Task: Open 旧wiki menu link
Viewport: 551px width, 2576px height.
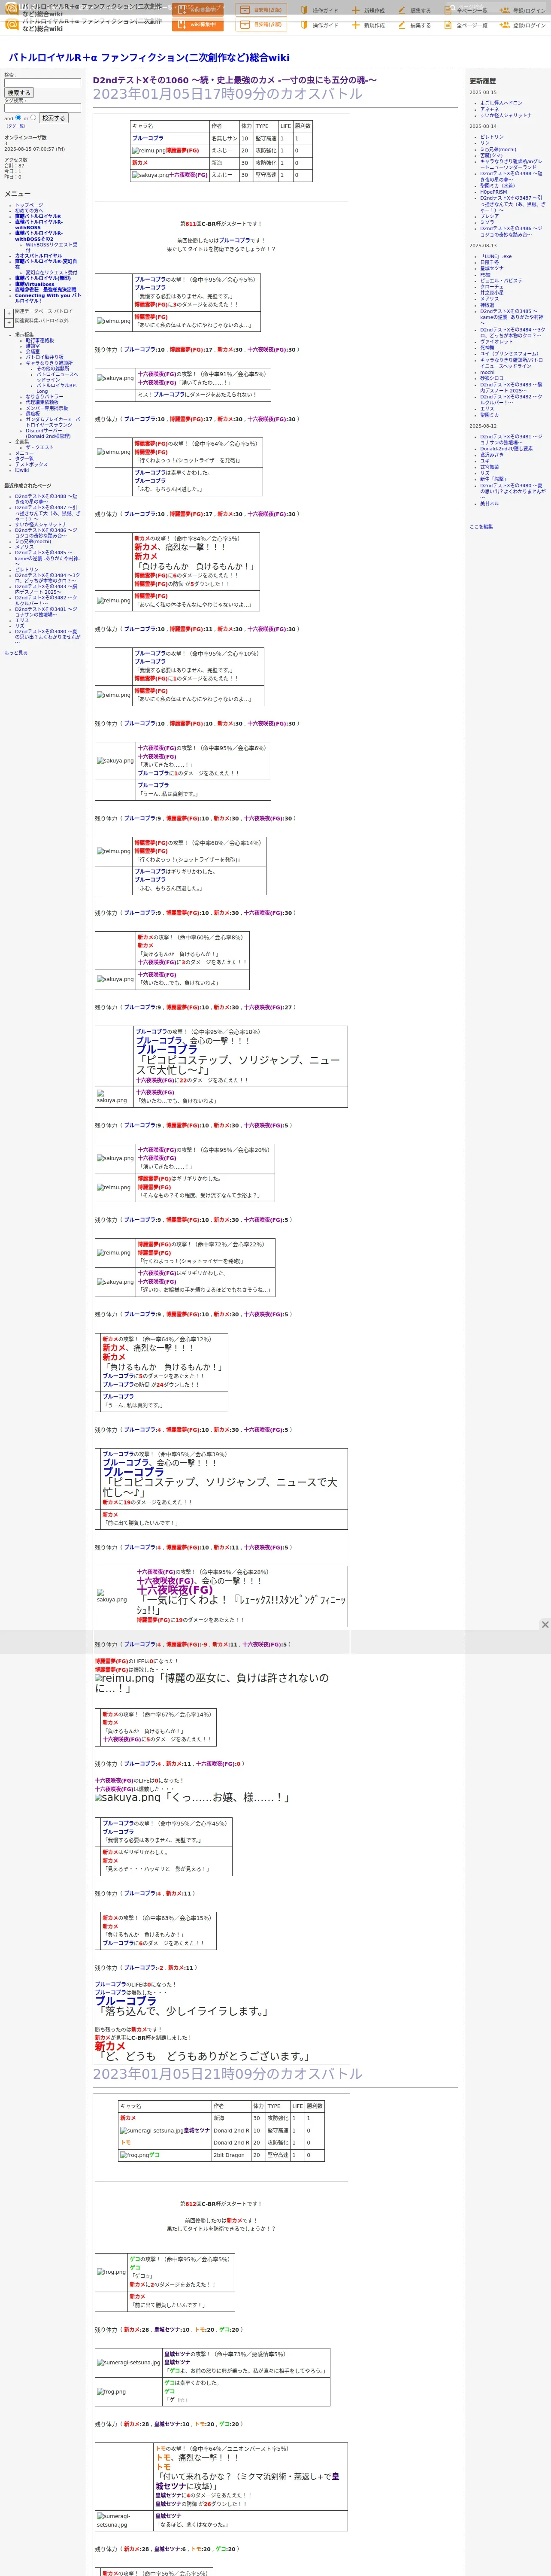Action: [22, 470]
